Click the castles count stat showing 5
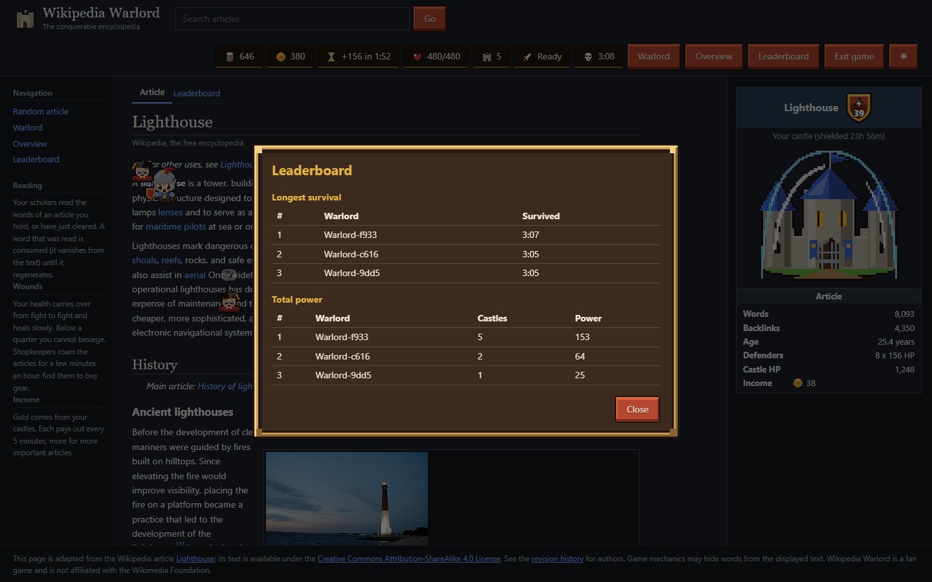Image resolution: width=932 pixels, height=582 pixels. (x=491, y=56)
